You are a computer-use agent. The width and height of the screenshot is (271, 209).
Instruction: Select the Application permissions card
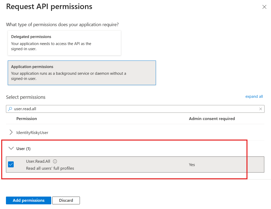82,73
